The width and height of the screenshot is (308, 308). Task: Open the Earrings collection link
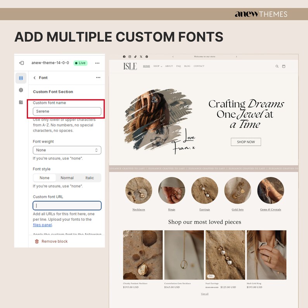(205, 209)
